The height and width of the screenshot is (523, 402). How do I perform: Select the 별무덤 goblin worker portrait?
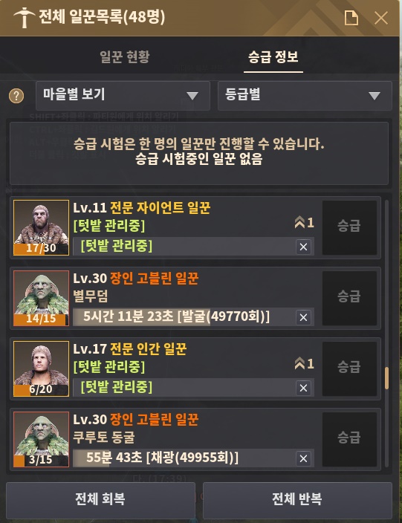(x=41, y=298)
